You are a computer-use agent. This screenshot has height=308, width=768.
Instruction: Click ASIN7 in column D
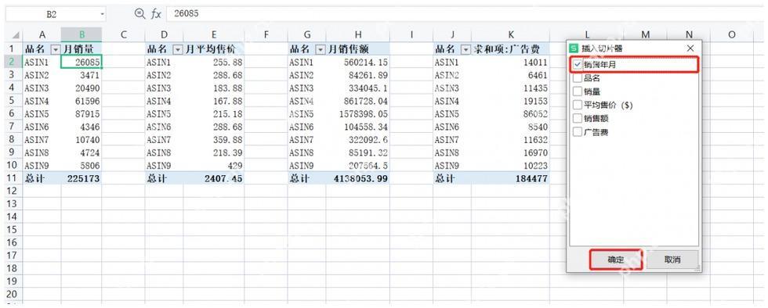click(x=158, y=140)
